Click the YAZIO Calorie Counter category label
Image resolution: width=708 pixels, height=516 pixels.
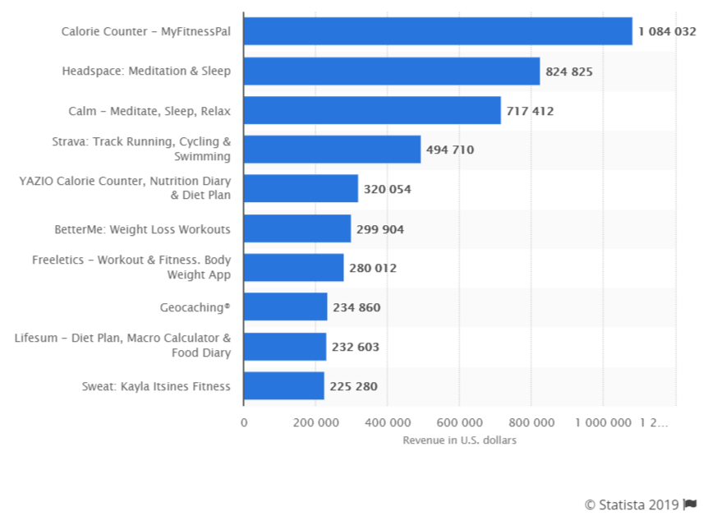(x=125, y=187)
